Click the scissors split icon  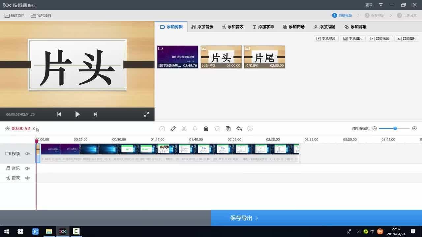click(184, 129)
